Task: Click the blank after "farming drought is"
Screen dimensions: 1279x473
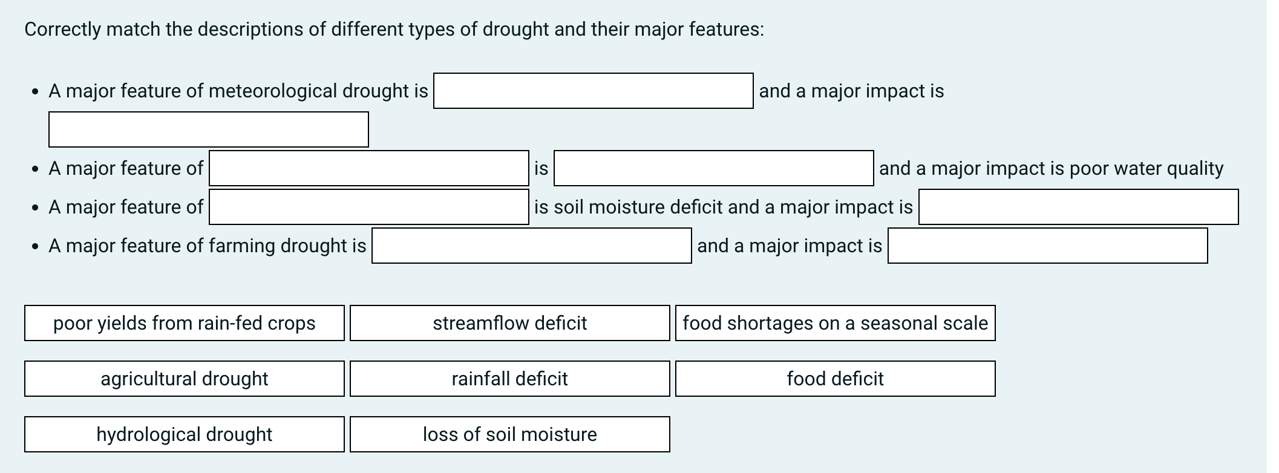Action: [531, 246]
